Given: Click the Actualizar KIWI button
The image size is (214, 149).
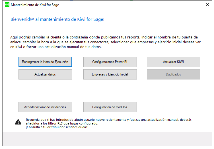Looking at the screenshot, I should pos(174,62).
